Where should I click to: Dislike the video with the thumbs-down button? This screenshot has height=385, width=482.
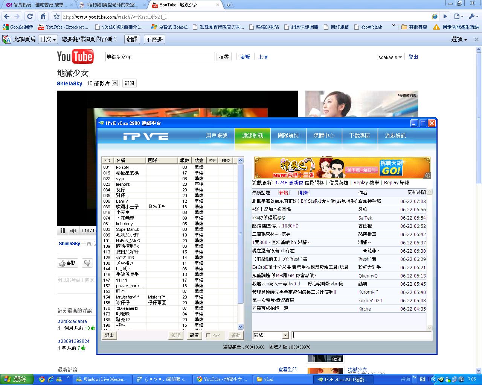87,263
